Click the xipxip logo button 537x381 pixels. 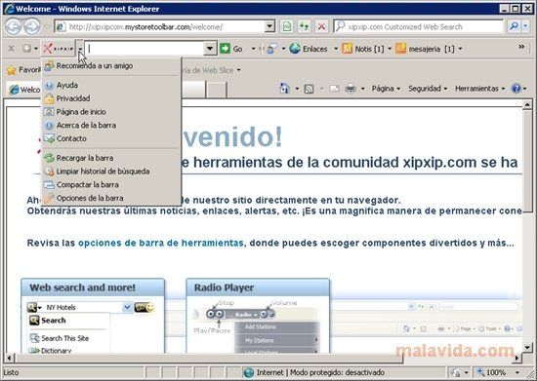point(58,49)
